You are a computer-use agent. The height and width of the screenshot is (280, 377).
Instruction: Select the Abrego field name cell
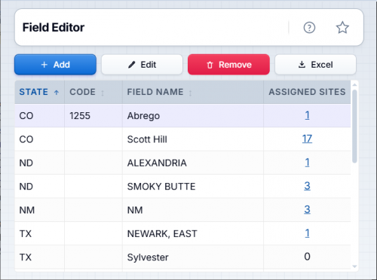coord(193,116)
